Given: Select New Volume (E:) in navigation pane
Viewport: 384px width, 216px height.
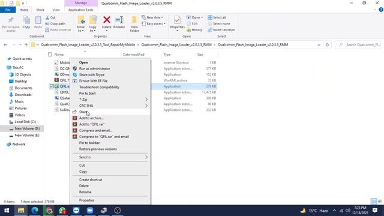Looking at the screenshot, I should coord(27,135).
